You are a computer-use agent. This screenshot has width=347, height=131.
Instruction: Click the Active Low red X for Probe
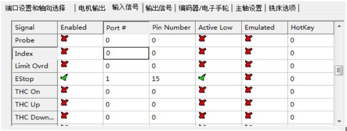[x=202, y=39]
